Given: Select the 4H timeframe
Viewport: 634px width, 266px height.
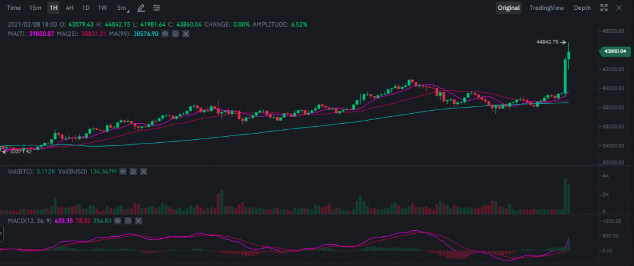Looking at the screenshot, I should tap(70, 8).
